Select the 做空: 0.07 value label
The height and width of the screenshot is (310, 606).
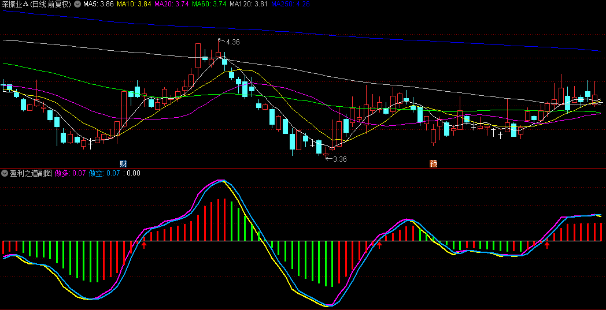104,173
